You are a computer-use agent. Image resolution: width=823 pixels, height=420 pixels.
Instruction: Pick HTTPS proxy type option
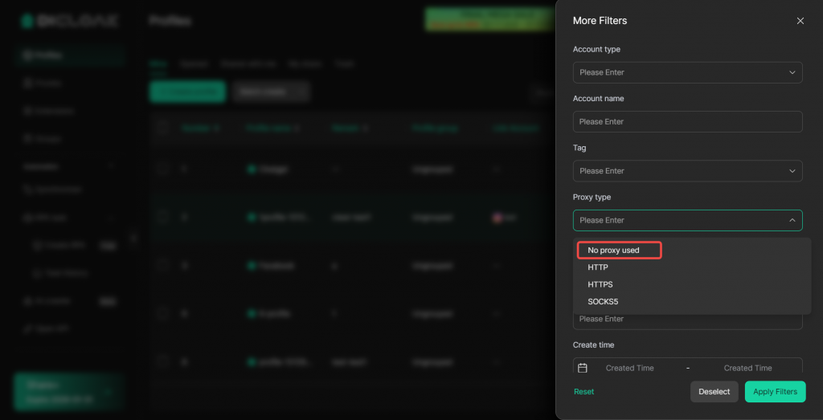pyautogui.click(x=601, y=284)
